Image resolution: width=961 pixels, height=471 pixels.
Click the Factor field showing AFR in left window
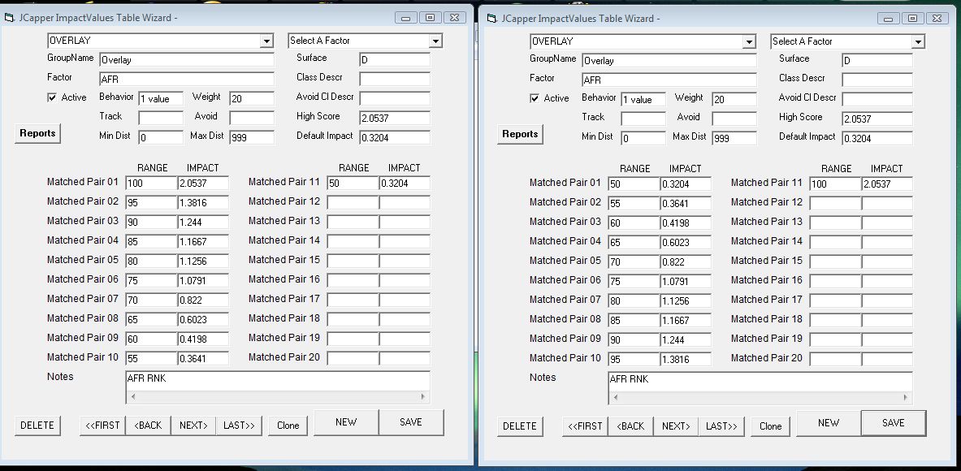pyautogui.click(x=186, y=80)
